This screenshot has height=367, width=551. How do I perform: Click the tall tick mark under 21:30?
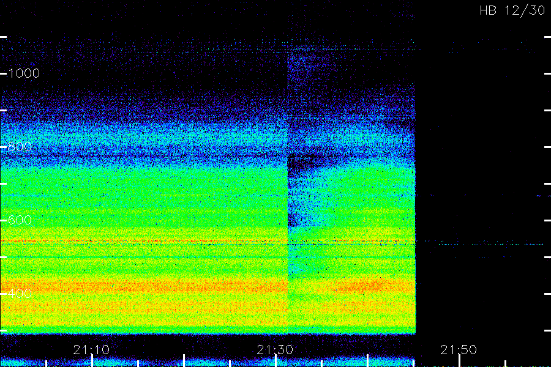[276, 361]
